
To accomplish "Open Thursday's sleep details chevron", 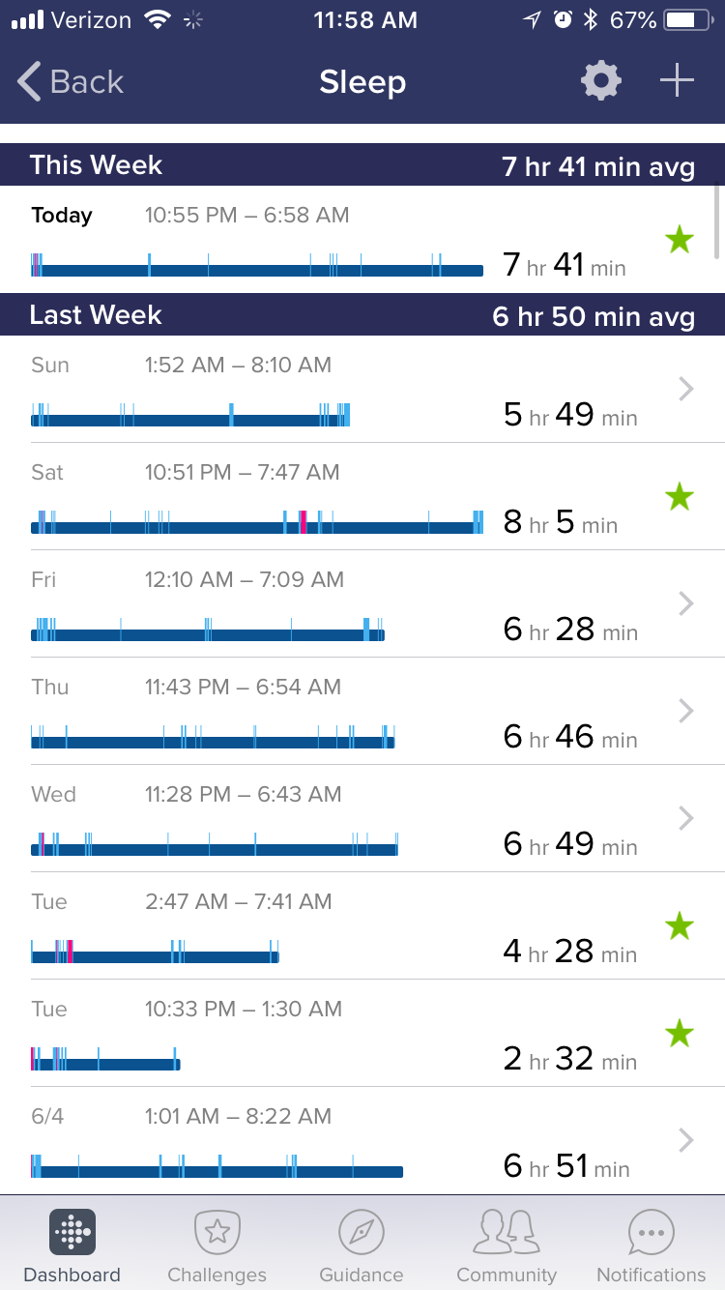I will pos(686,711).
